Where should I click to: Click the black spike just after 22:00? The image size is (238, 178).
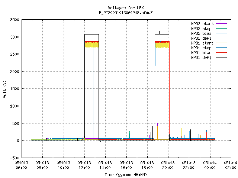click(x=190, y=135)
